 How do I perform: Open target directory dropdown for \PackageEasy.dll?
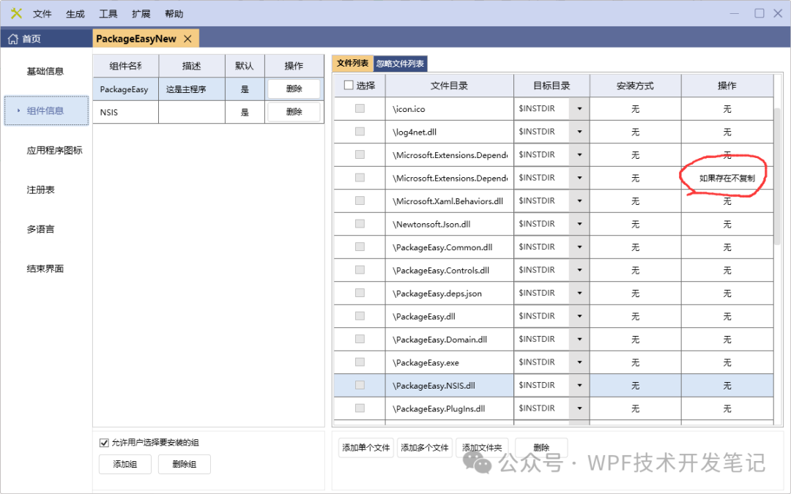coord(579,316)
